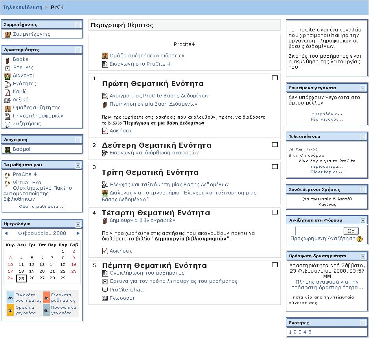Show only topic 3 via its box toggle
Screen dimensions: 370x339
pos(275,167)
